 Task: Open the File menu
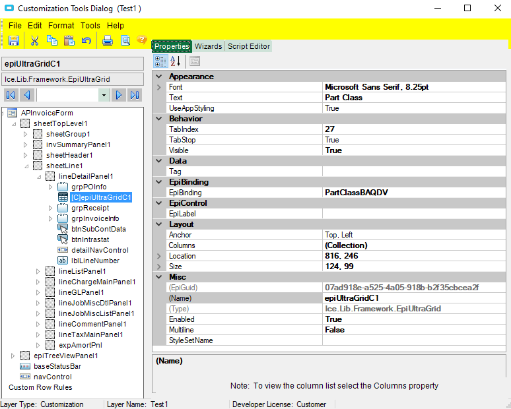click(15, 26)
